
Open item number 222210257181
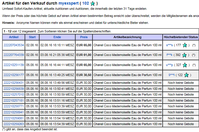14,101
